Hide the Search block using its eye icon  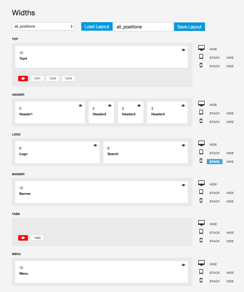click(183, 145)
